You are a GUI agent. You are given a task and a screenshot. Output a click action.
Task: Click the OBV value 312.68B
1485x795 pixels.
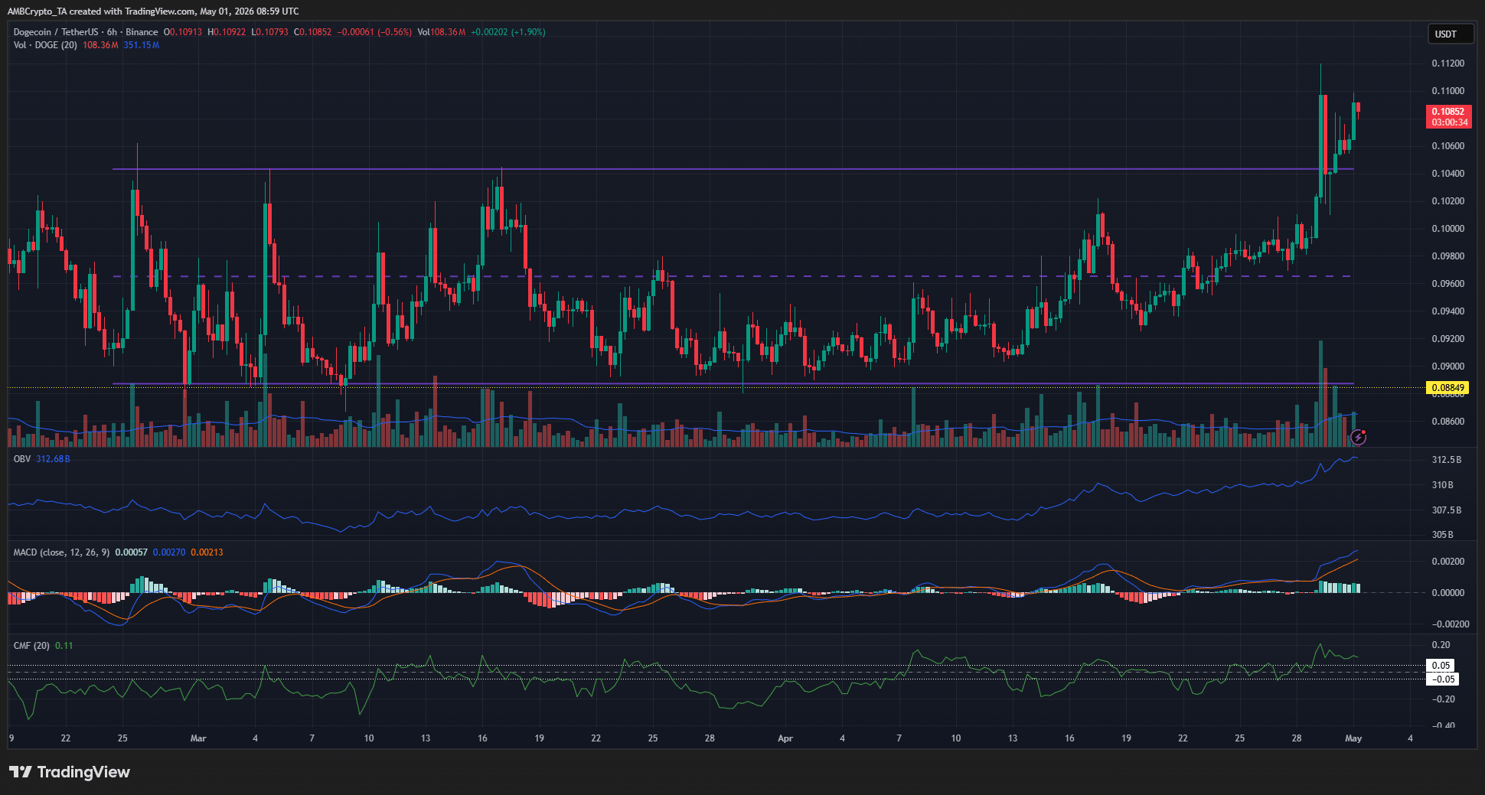coord(53,459)
